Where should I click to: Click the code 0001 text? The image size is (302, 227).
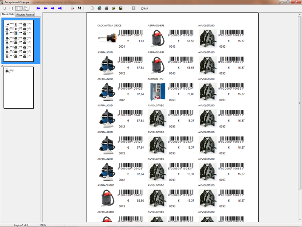[x=122, y=47]
